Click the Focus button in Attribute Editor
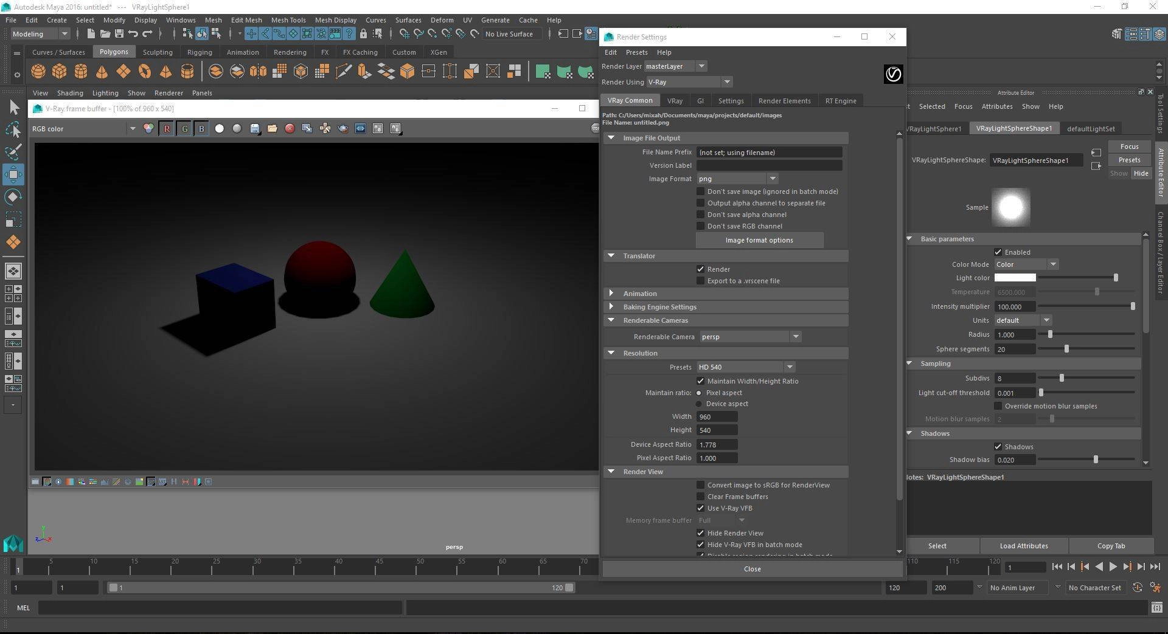Screen dimensions: 1168x634 coord(1129,146)
